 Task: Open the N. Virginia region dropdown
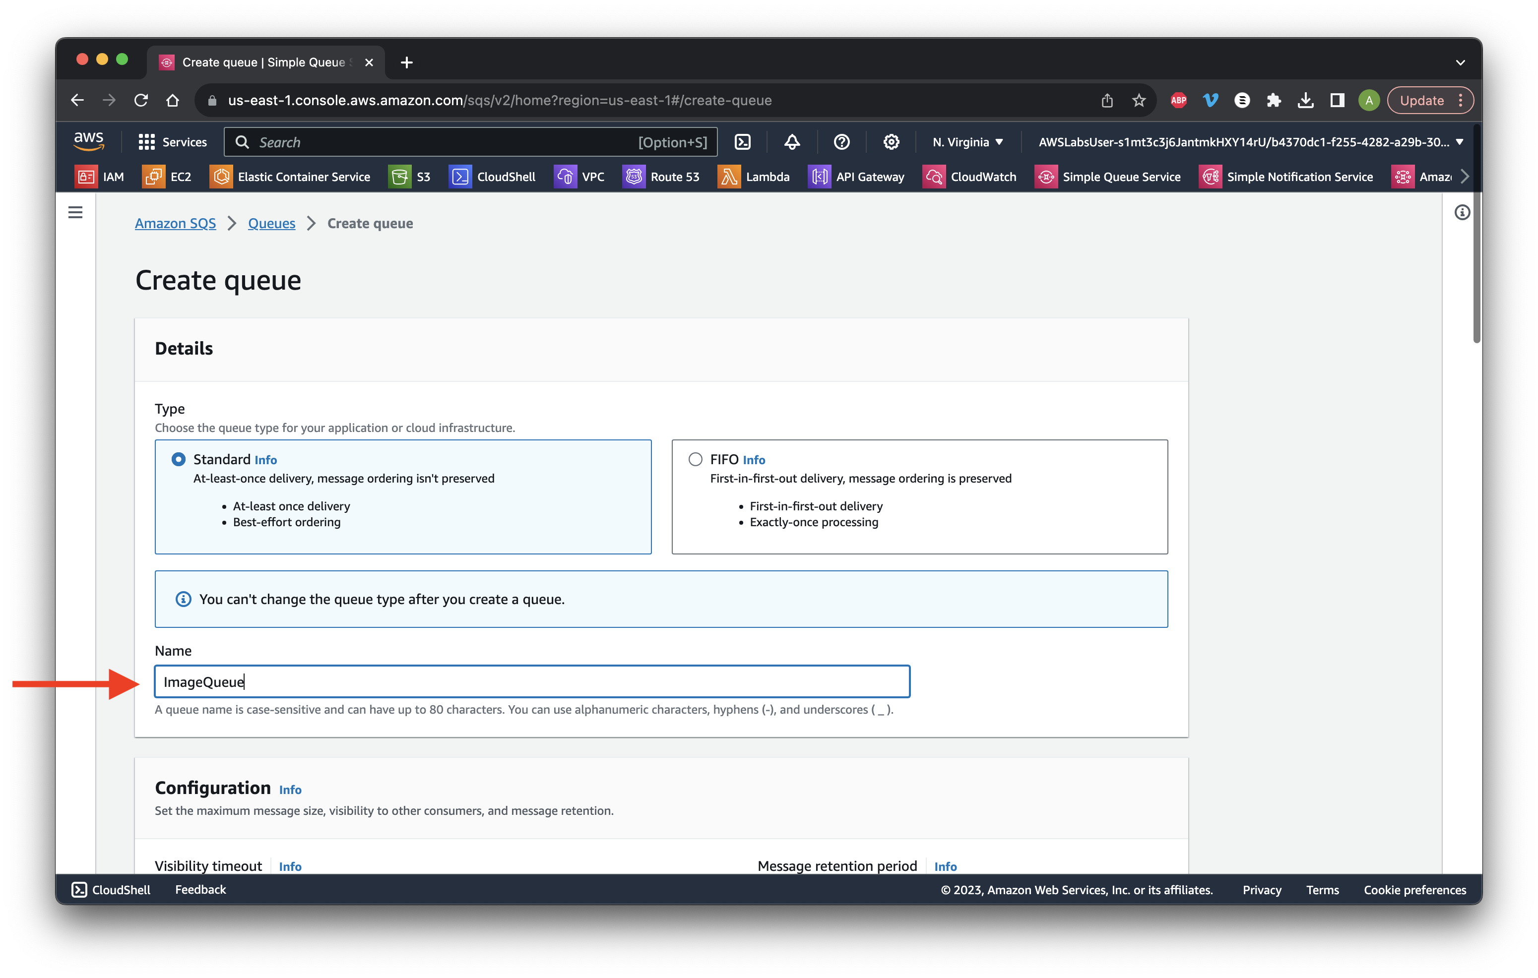tap(967, 142)
